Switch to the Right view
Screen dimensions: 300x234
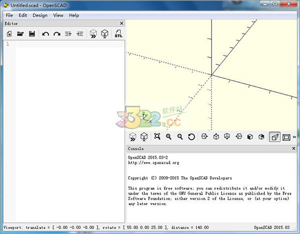click(x=204, y=137)
